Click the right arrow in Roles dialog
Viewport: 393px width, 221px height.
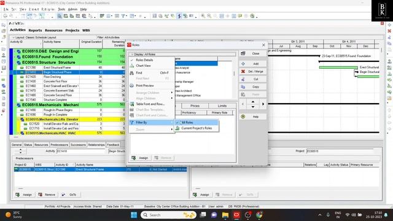tap(263, 104)
